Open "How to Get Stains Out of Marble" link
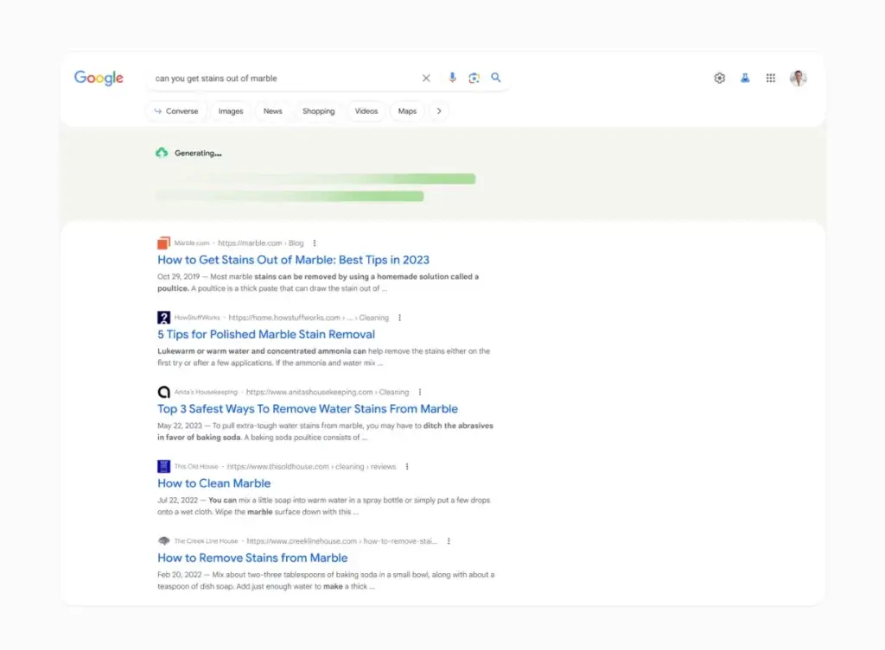The width and height of the screenshot is (885, 650). 293,260
